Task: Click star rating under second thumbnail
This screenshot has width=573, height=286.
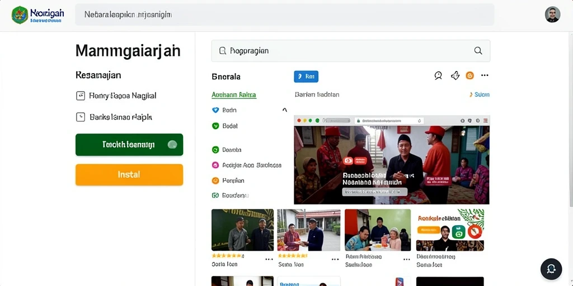Action: pyautogui.click(x=293, y=256)
